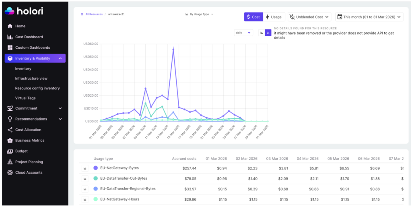
Task: Open the Infrastructure view menu item
Action: [x=31, y=79]
